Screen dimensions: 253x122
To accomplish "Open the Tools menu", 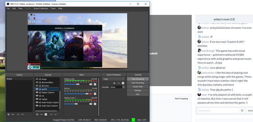I will [53, 8].
